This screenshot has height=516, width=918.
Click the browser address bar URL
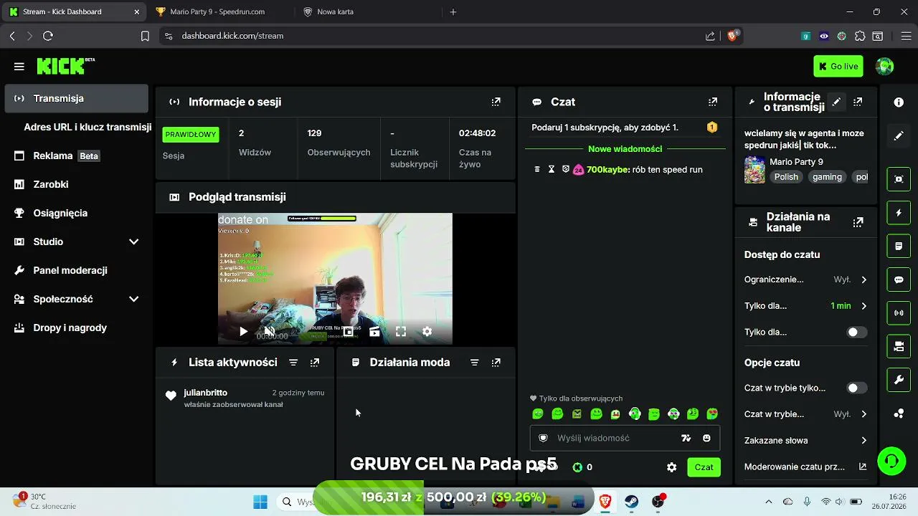click(232, 36)
